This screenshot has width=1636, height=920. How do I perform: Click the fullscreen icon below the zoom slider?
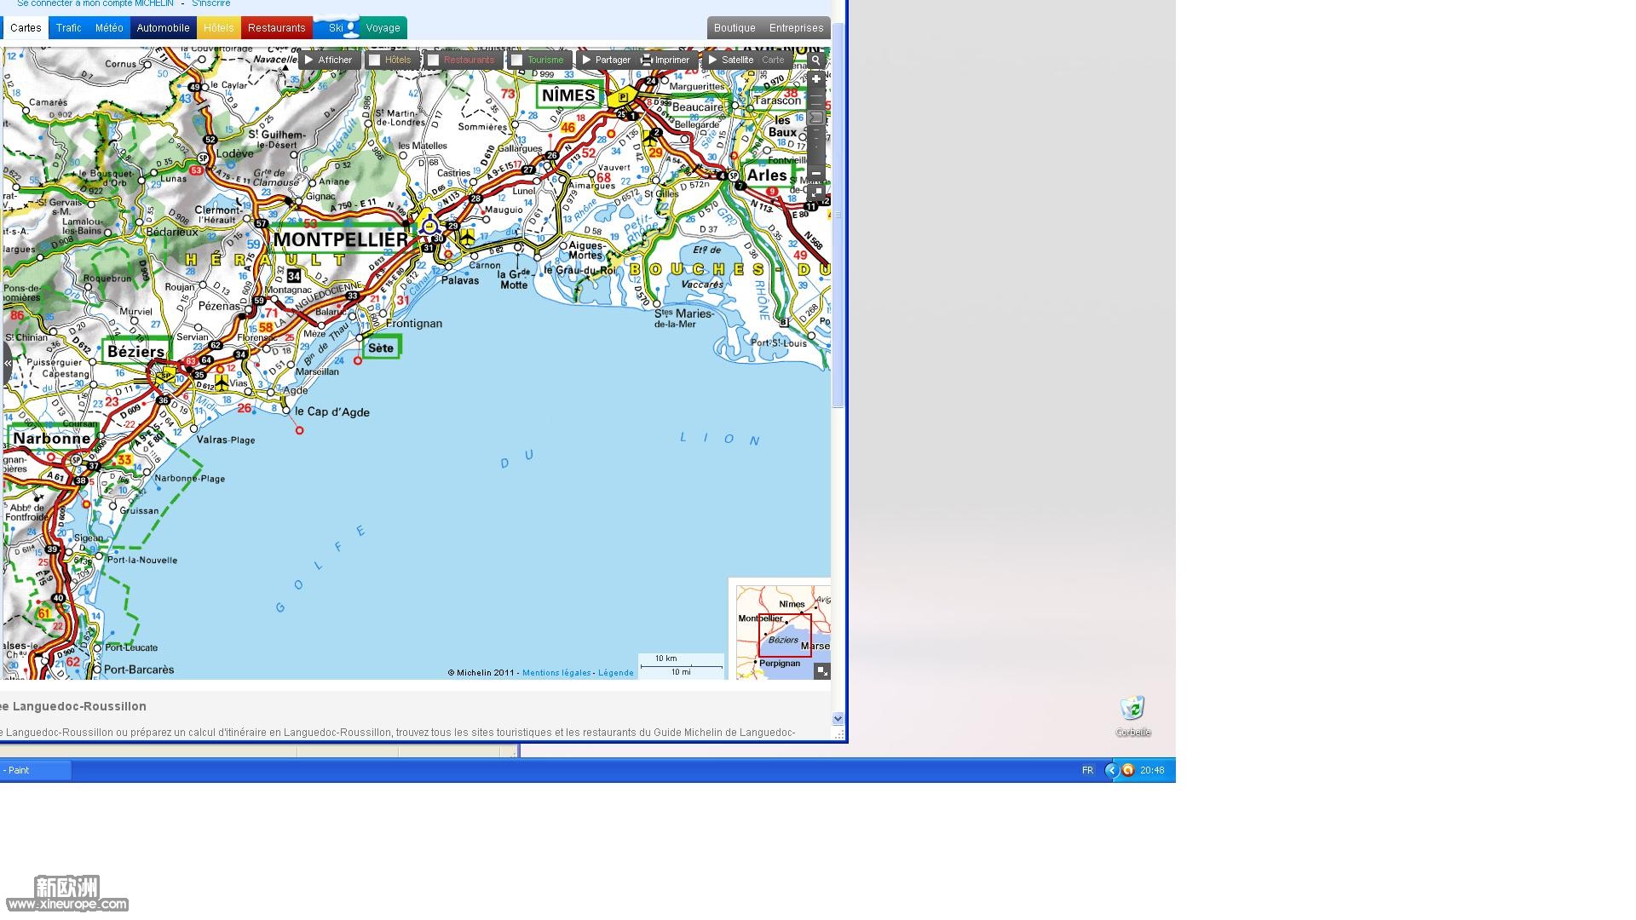point(815,193)
